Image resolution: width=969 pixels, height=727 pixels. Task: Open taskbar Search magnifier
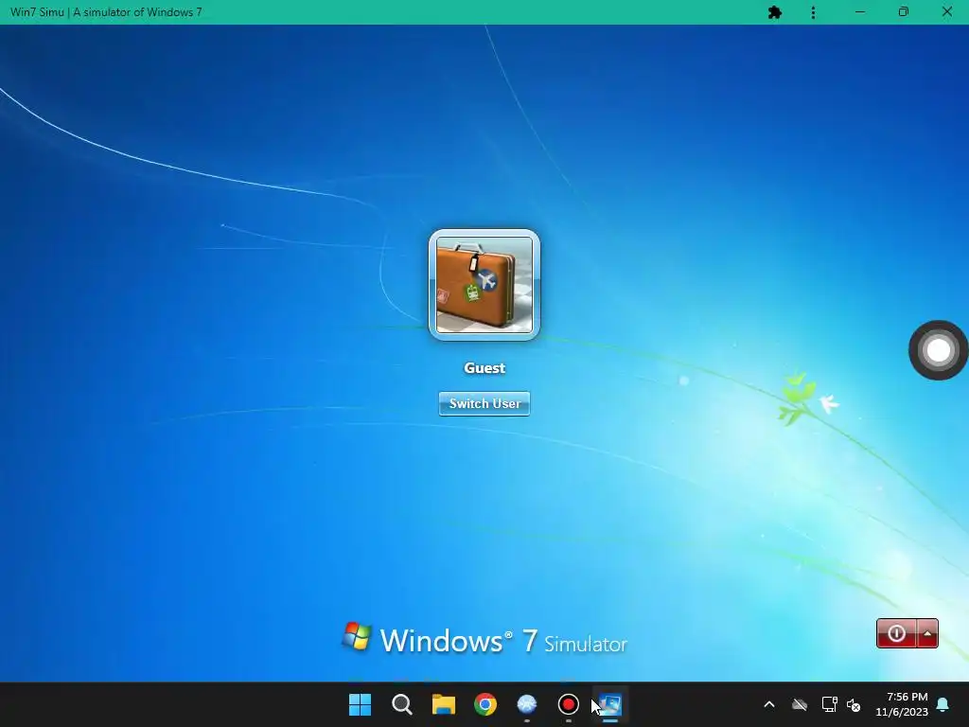[x=401, y=704]
